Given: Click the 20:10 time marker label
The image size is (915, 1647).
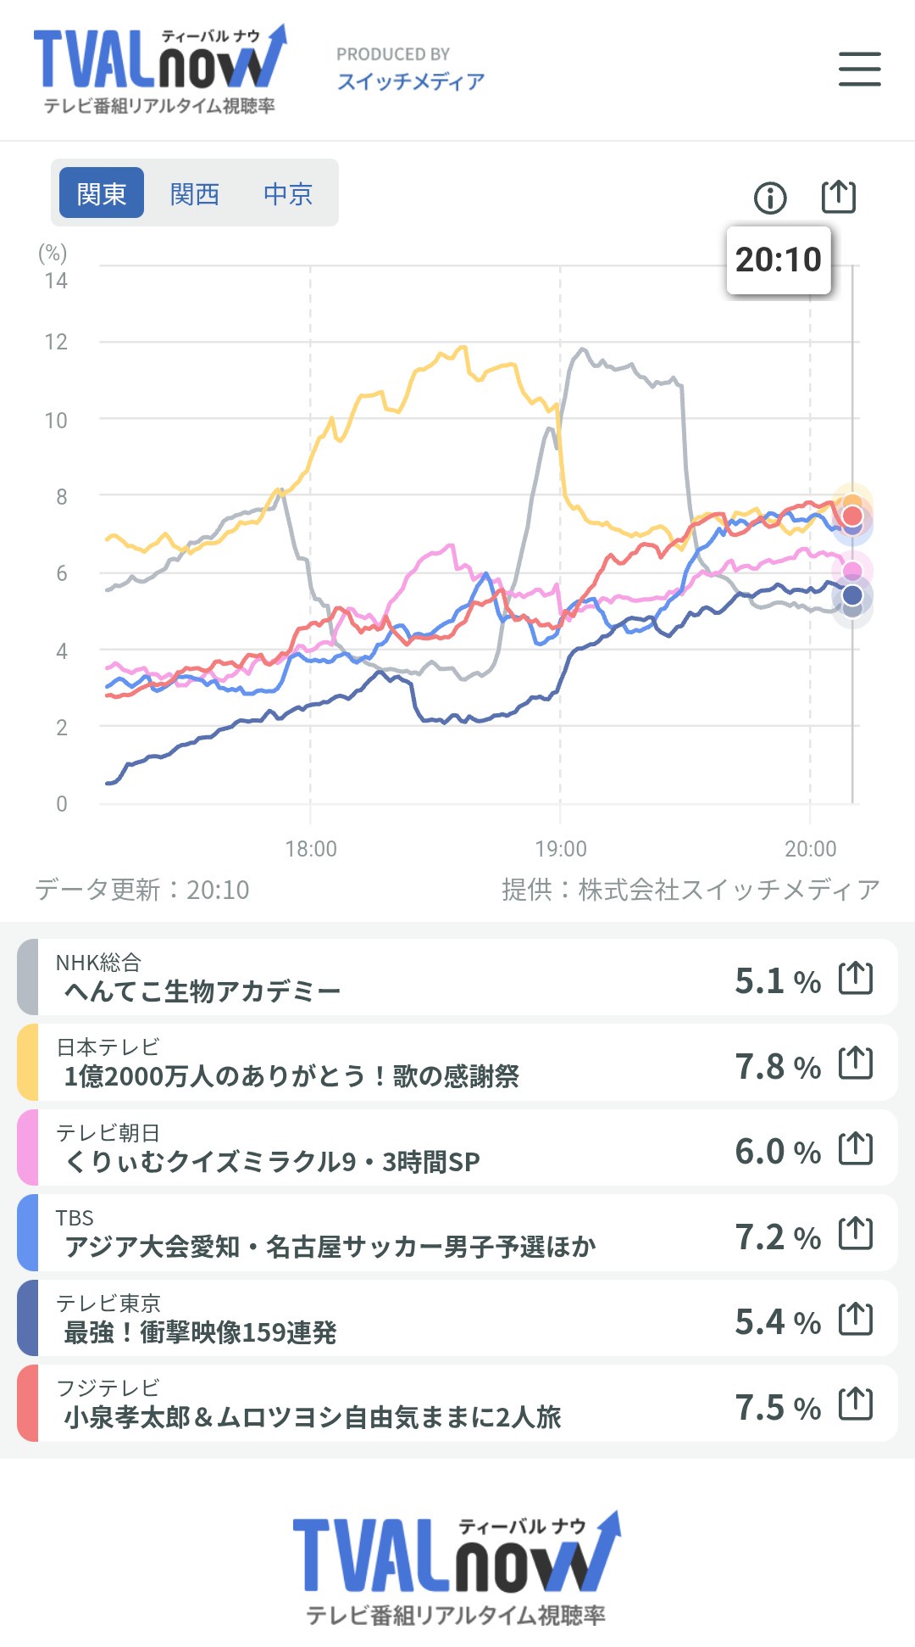Looking at the screenshot, I should (x=779, y=260).
